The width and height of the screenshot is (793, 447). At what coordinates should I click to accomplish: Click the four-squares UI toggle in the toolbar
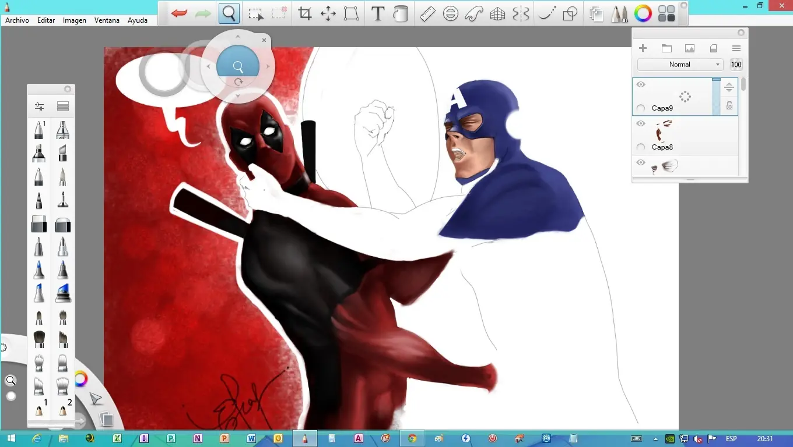[666, 13]
